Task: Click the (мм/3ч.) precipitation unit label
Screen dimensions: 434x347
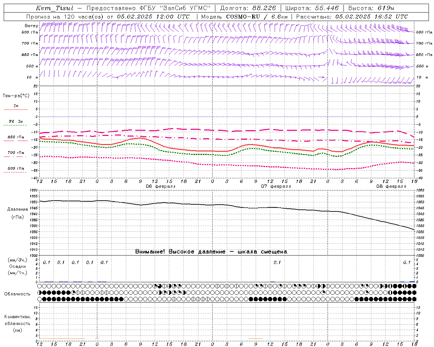Action: [x=18, y=260]
